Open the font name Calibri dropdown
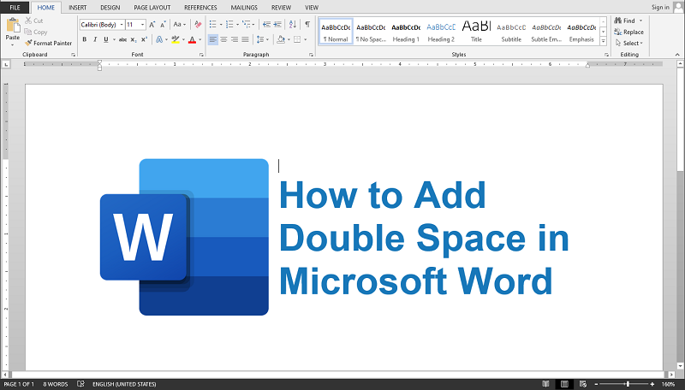The width and height of the screenshot is (685, 390). pyautogui.click(x=122, y=25)
